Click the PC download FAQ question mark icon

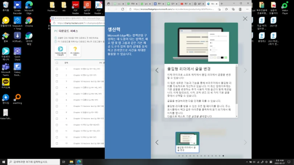point(75,51)
